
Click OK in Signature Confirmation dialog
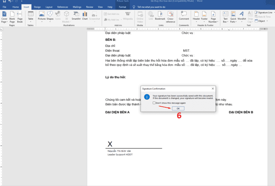178,108
